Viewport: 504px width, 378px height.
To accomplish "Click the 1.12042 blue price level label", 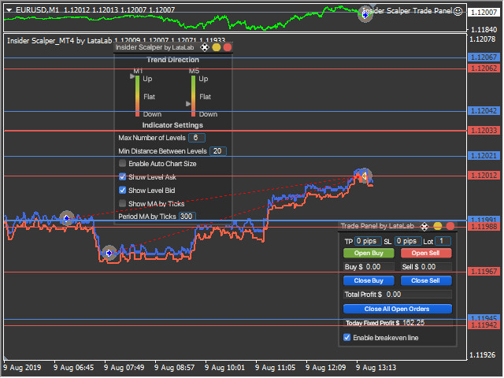I will [484, 111].
